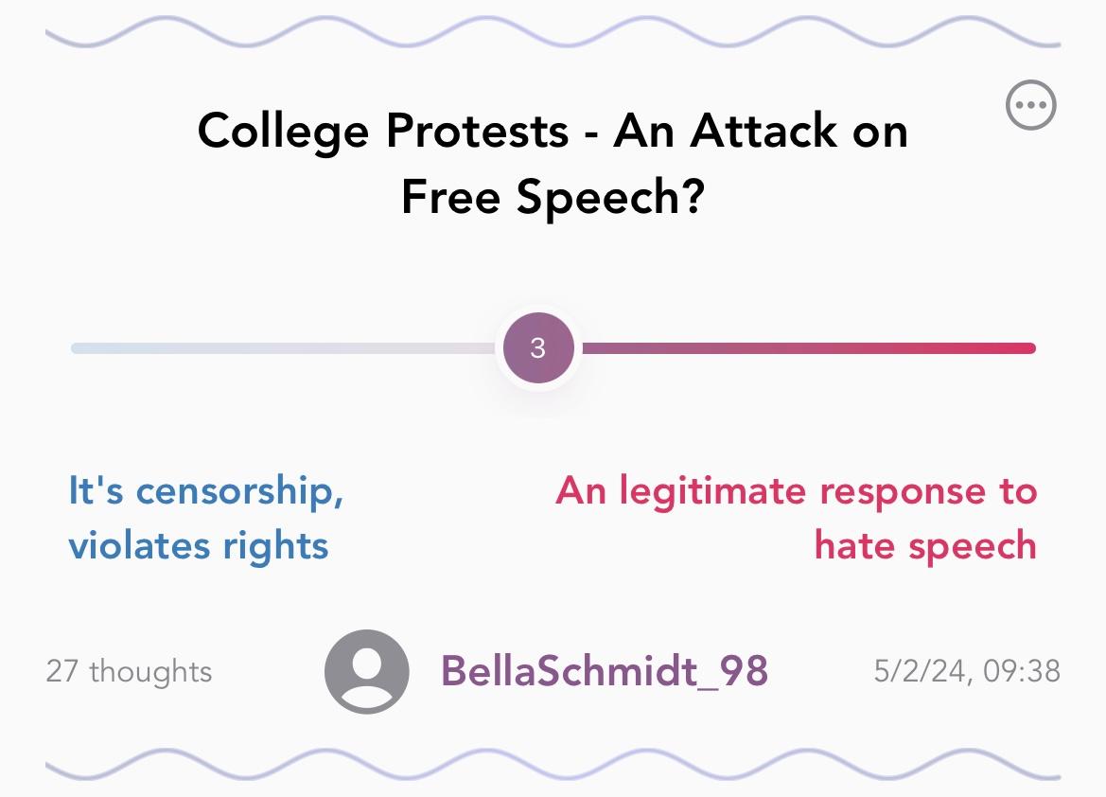Image resolution: width=1106 pixels, height=797 pixels.
Task: Tap the "violates rights" blue text line
Action: (x=198, y=545)
